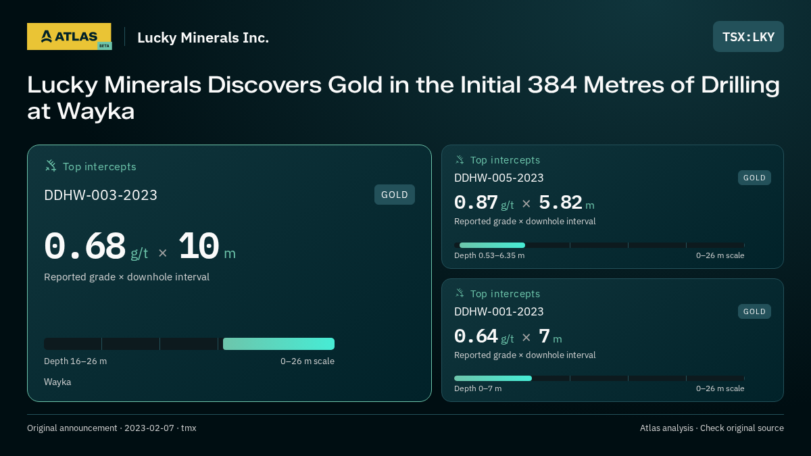Click the depth bar for DDHW-001-2023
The width and height of the screenshot is (811, 456).
point(599,378)
